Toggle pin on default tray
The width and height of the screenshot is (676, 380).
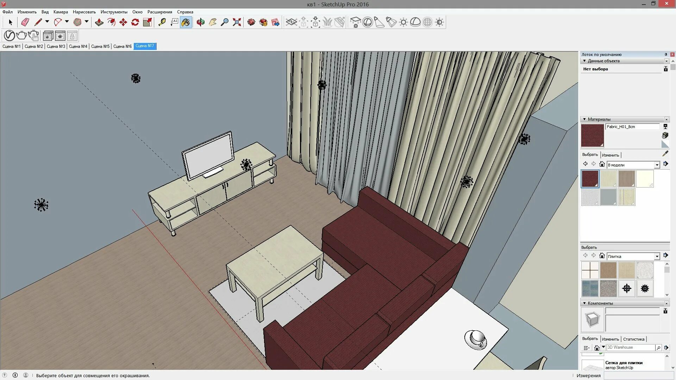(666, 55)
